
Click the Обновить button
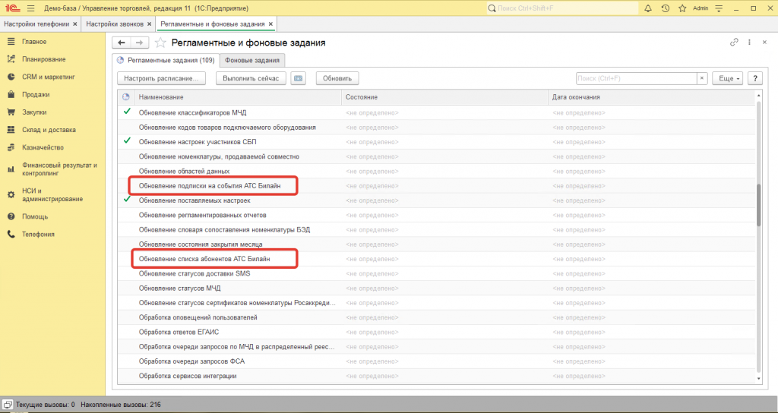337,78
